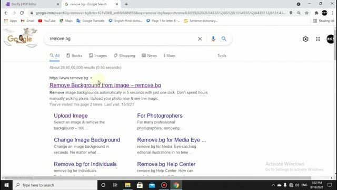Click the browser forward arrow
This screenshot has width=337, height=190.
point(14,13)
